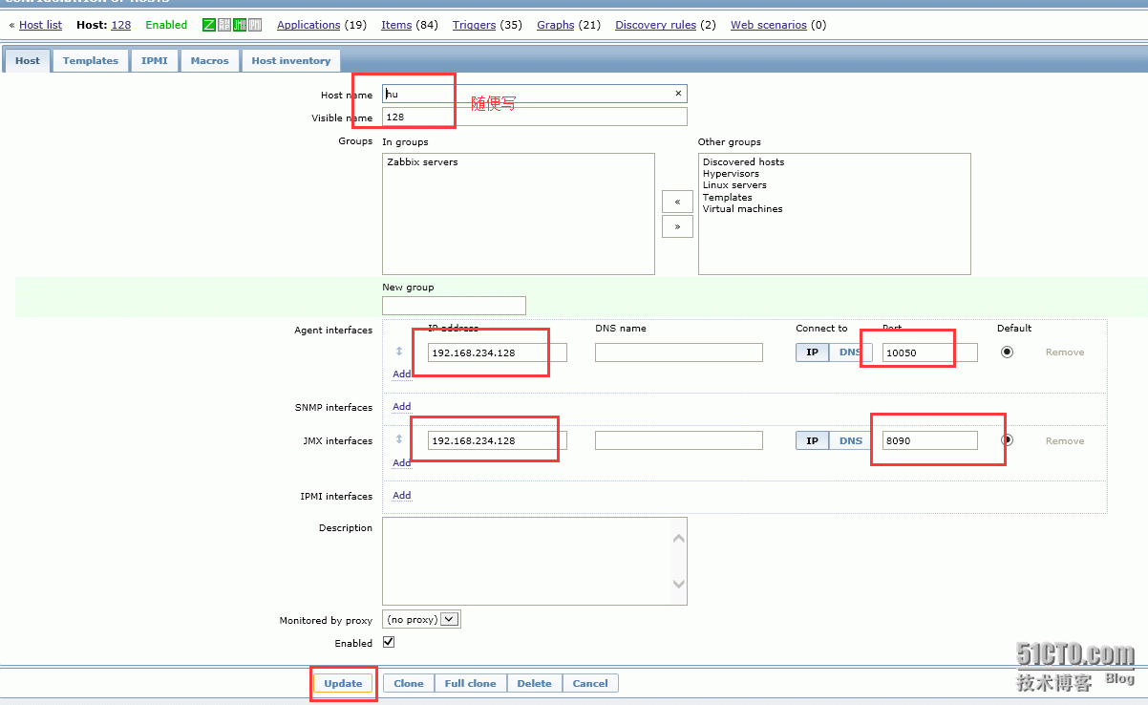Click the SNMP availability icon
The height and width of the screenshot is (705, 1148).
[224, 25]
